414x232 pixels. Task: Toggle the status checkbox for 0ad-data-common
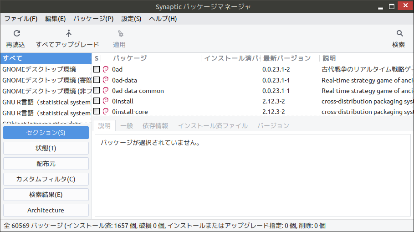coord(97,90)
